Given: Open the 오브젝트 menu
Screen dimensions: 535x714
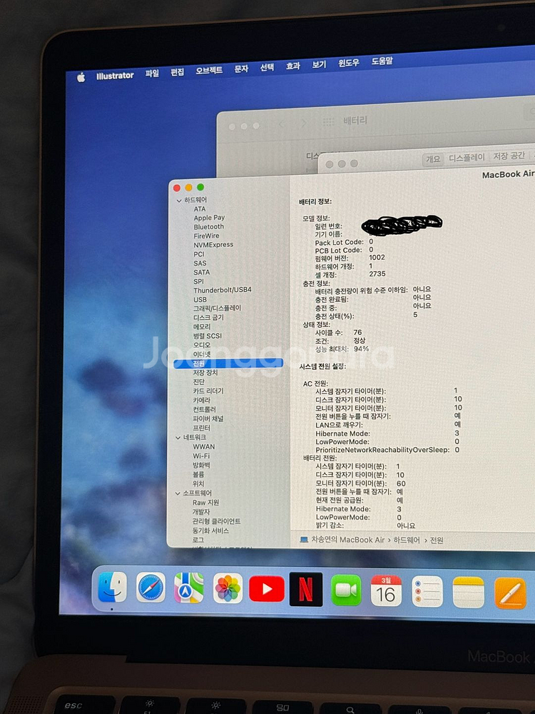Looking at the screenshot, I should point(209,70).
